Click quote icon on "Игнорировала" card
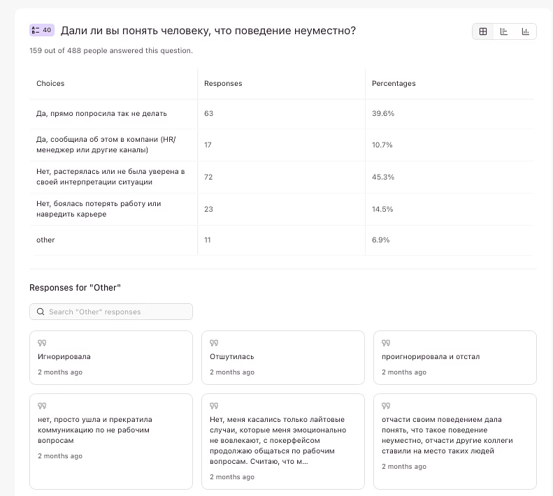Viewport: 553px width, 496px height. [x=42, y=343]
